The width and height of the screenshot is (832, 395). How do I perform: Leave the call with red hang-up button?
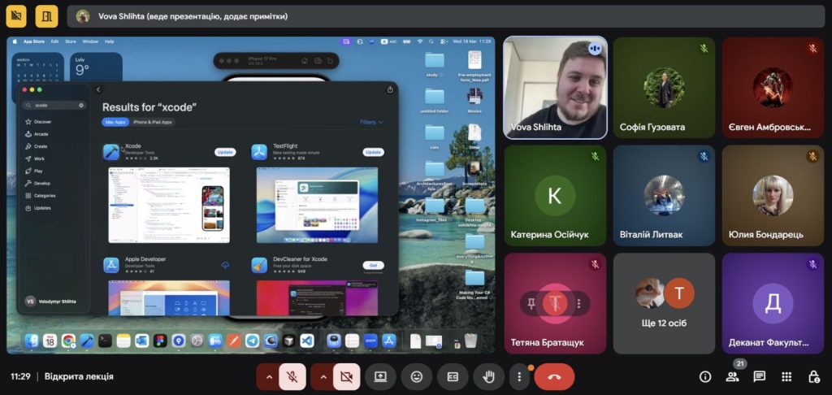tap(554, 376)
